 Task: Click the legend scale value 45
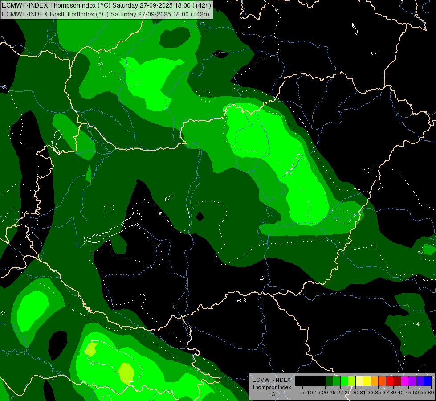click(x=408, y=393)
